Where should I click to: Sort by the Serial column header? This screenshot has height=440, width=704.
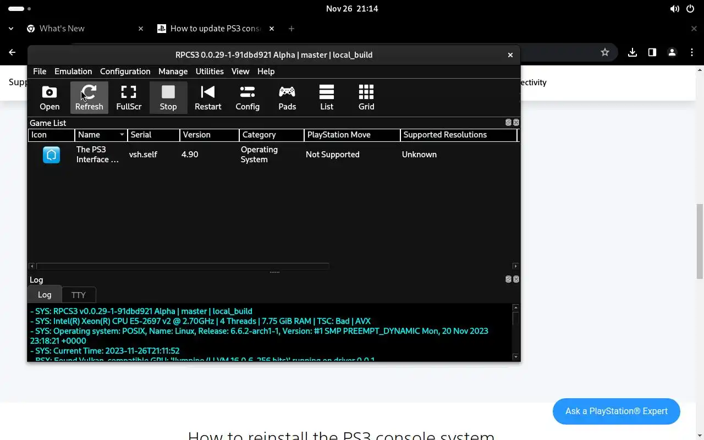tap(153, 135)
